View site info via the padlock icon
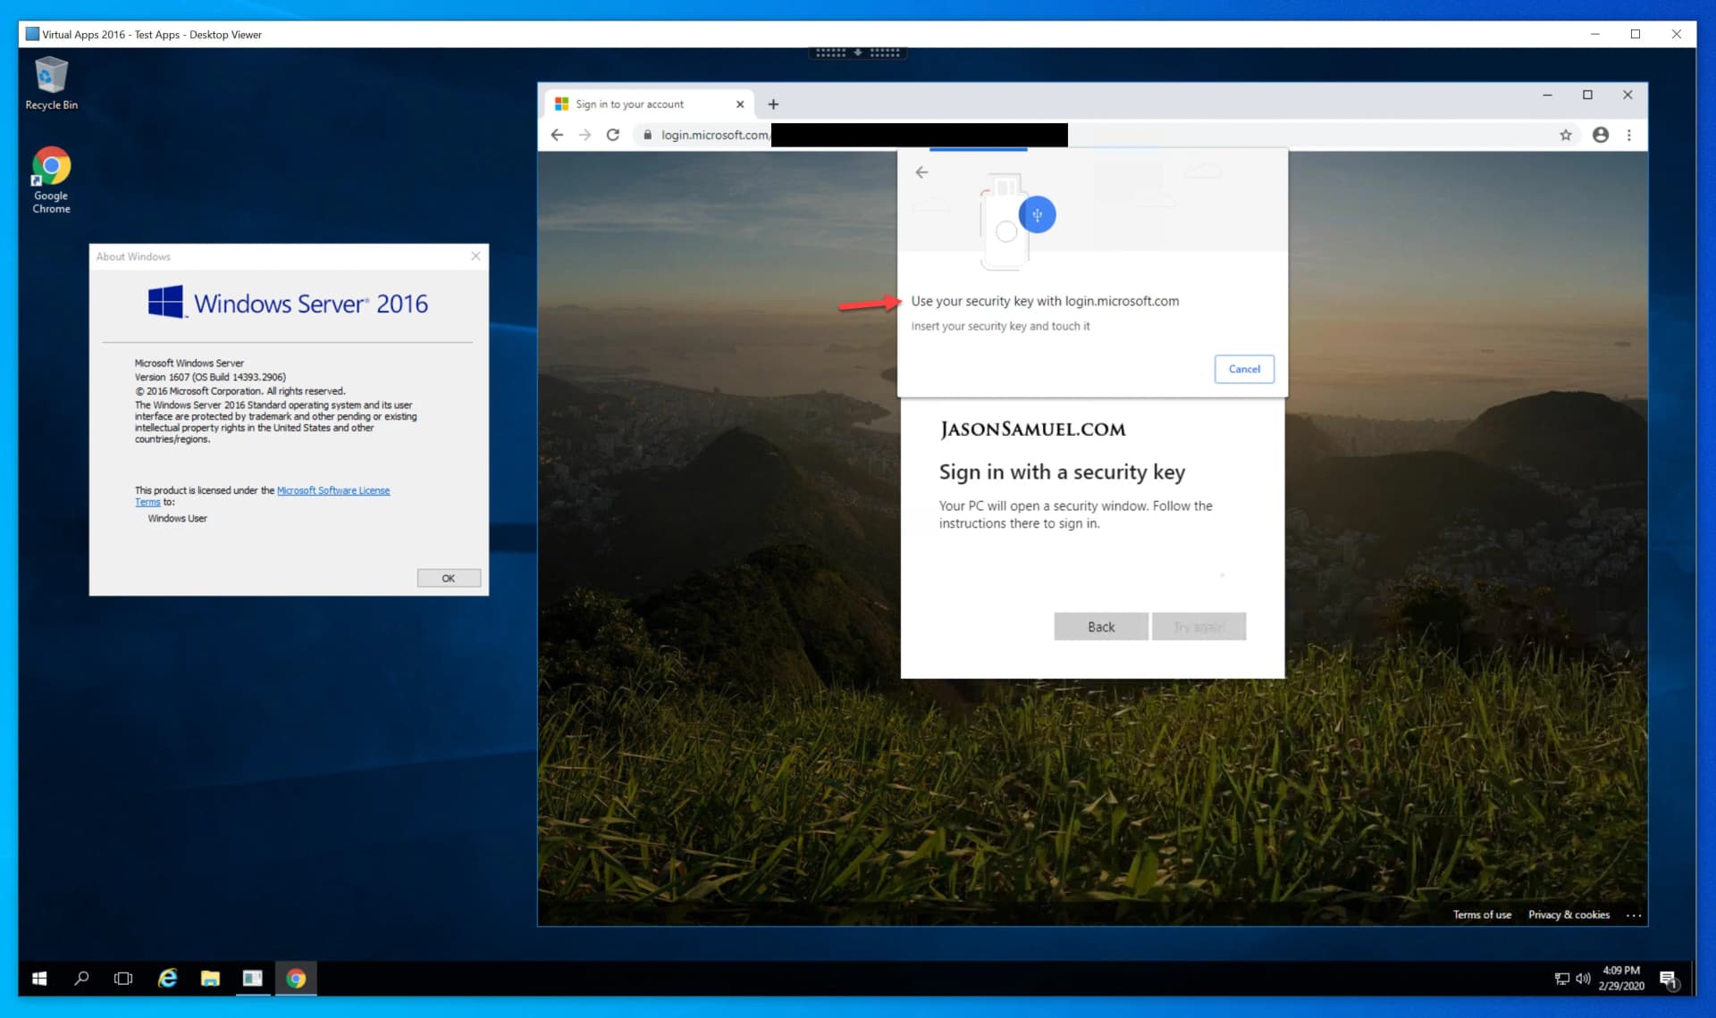Image resolution: width=1716 pixels, height=1018 pixels. point(648,135)
